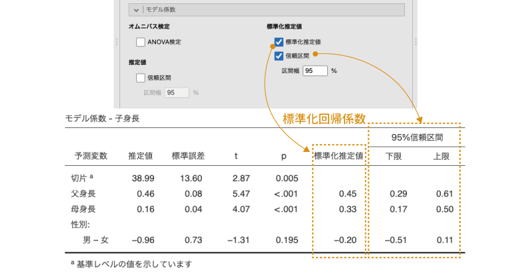Select the 父身長 row label
The width and height of the screenshot is (531, 276).
click(83, 194)
